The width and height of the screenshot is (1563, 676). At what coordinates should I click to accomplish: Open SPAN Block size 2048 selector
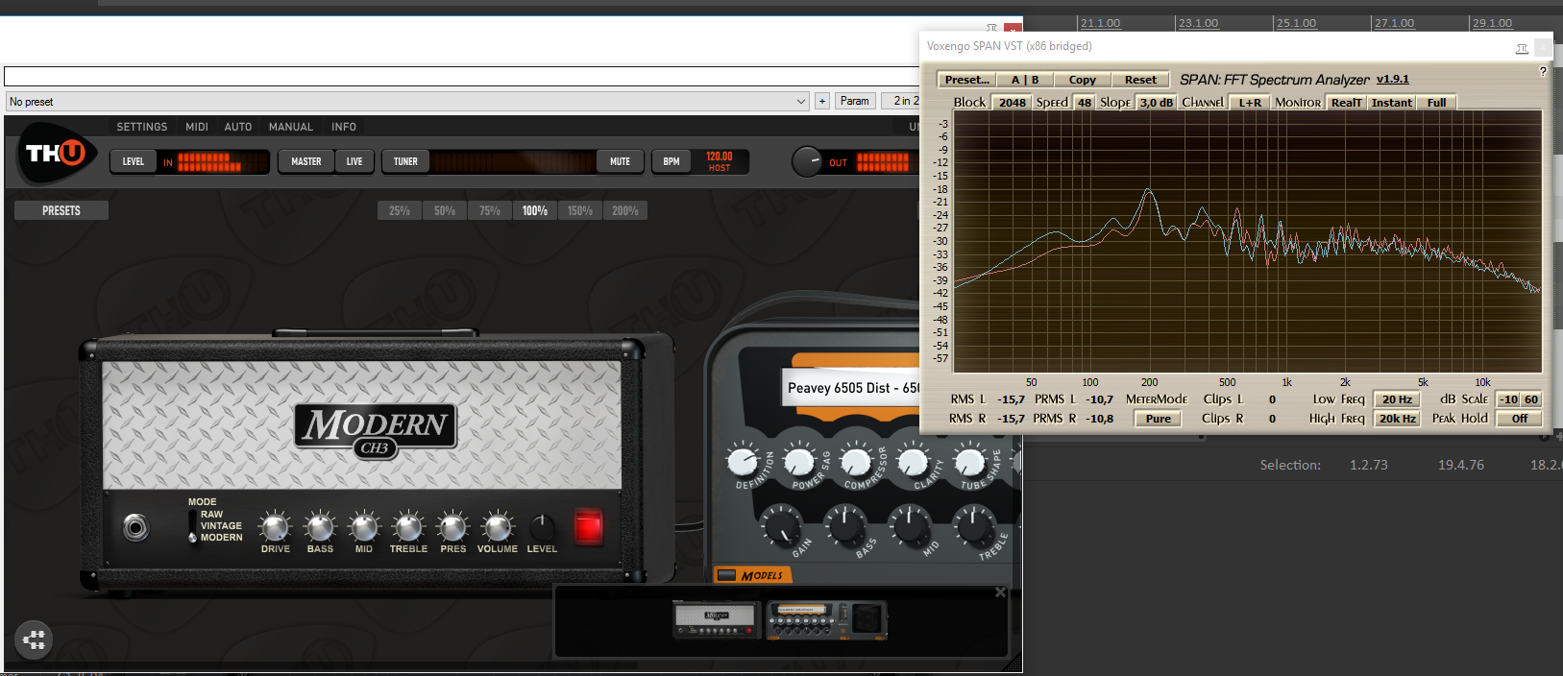click(x=1012, y=102)
